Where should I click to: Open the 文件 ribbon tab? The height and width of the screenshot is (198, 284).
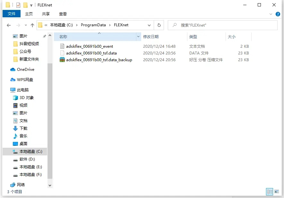click(x=12, y=14)
